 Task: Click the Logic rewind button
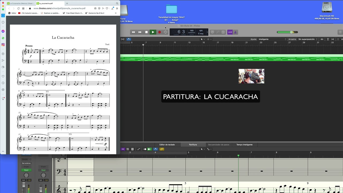tap(133, 32)
